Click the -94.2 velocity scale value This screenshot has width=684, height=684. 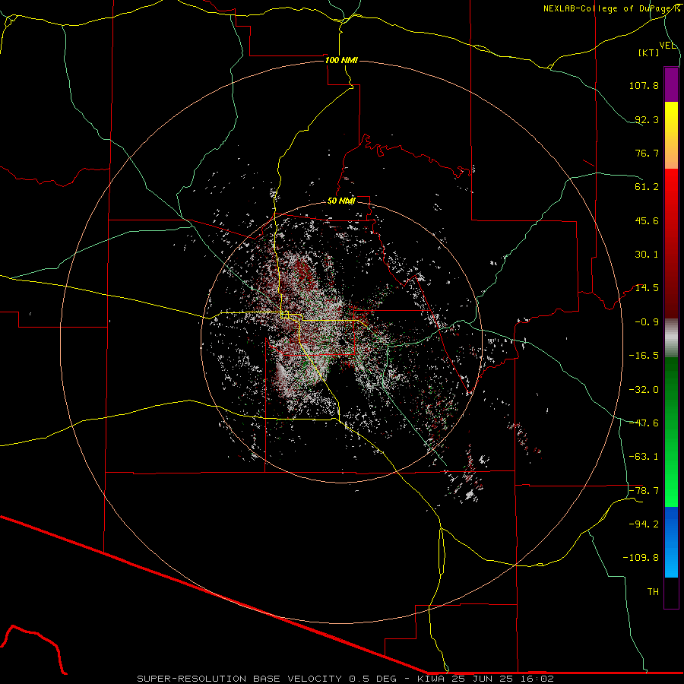pyautogui.click(x=644, y=524)
